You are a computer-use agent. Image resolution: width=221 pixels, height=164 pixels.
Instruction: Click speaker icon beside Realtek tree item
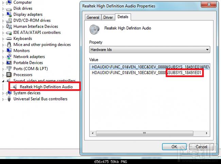15,87
